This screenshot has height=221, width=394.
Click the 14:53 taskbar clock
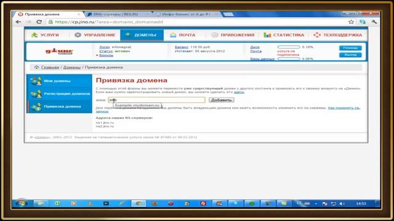pyautogui.click(x=361, y=203)
